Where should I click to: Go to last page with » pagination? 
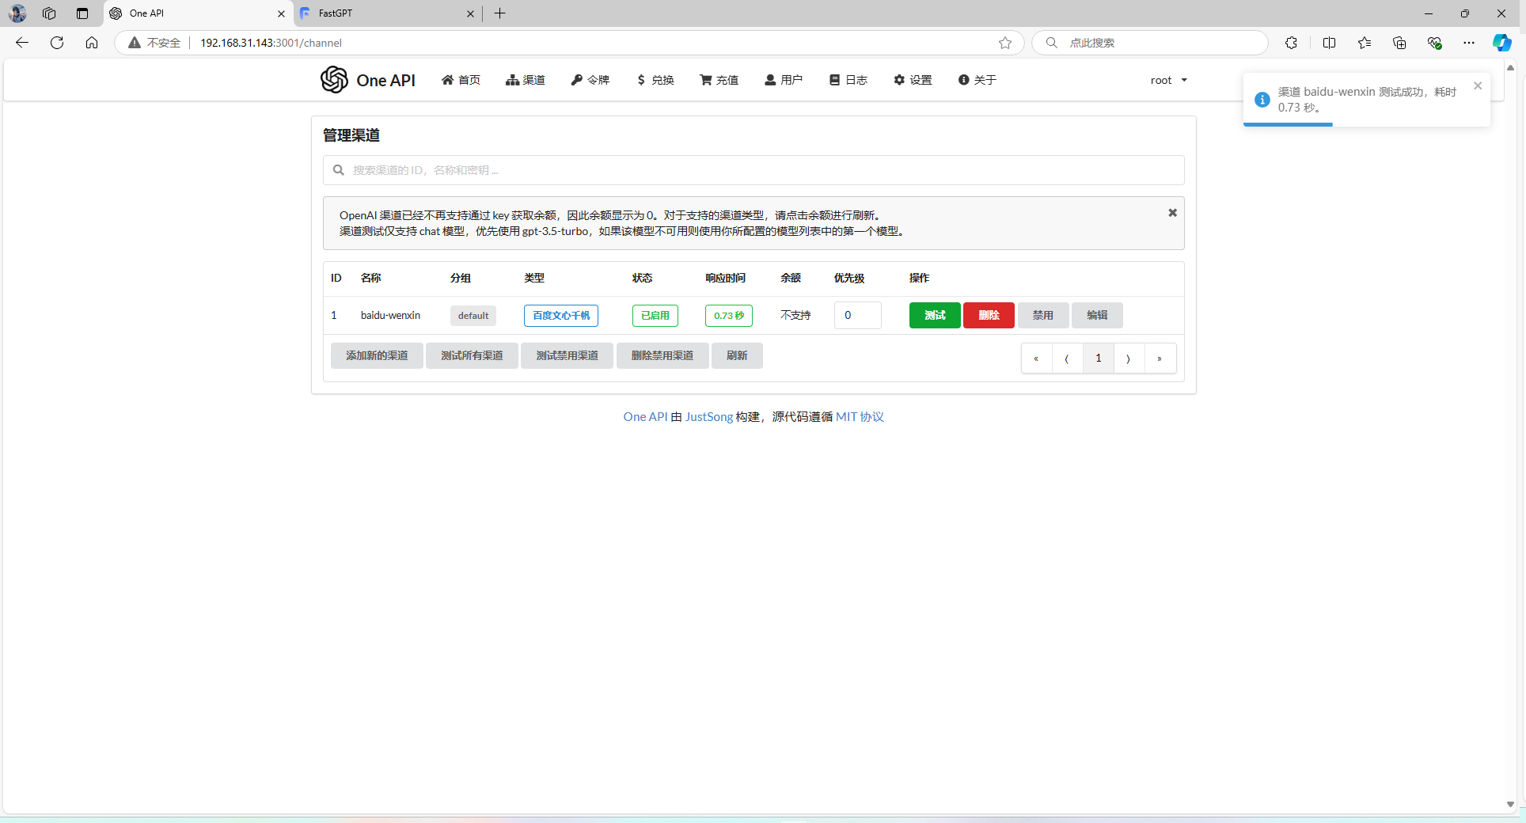click(1160, 358)
